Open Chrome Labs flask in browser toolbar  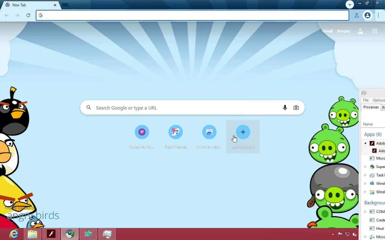357,15
